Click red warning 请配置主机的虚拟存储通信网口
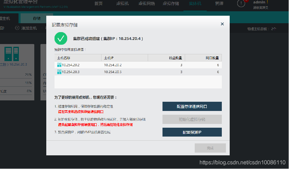 81,112
